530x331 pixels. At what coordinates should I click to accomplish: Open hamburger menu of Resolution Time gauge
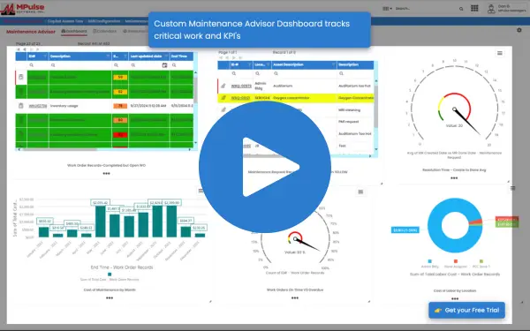coord(500,53)
